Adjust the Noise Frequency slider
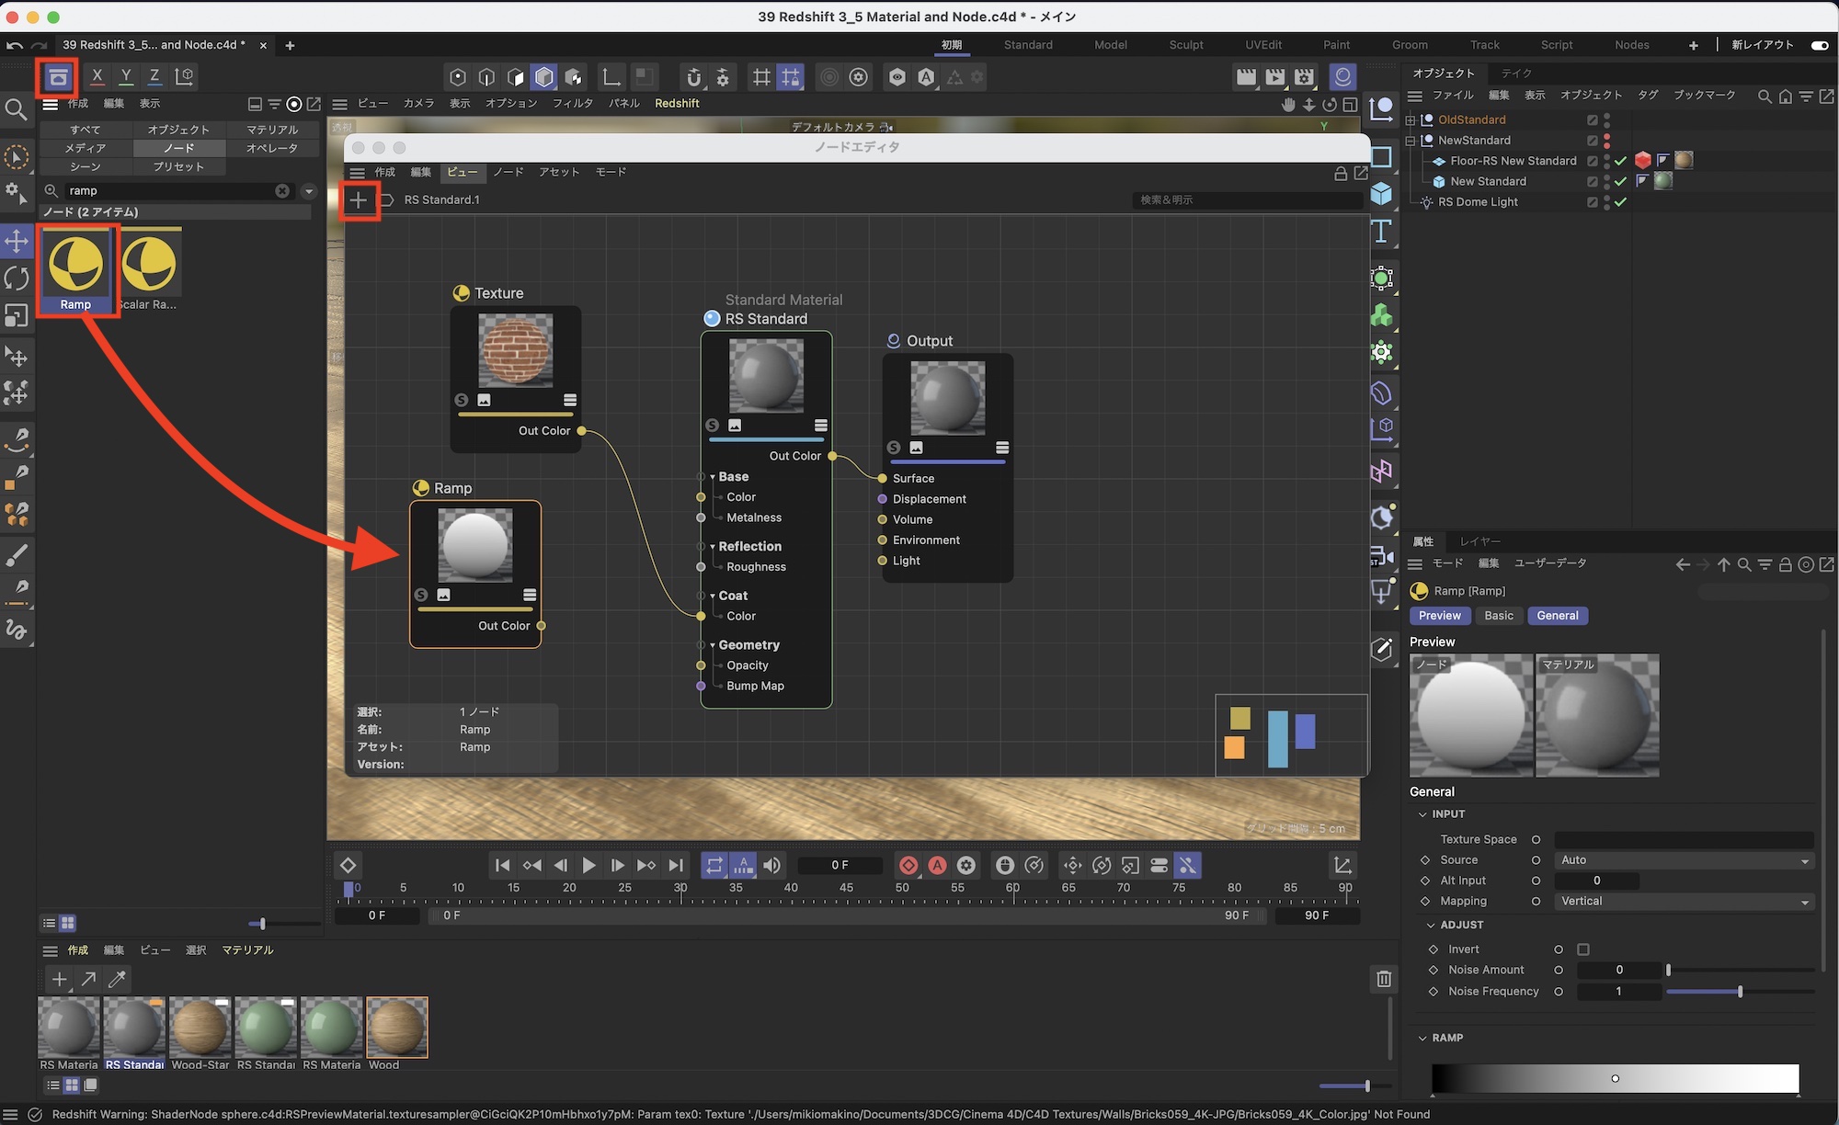This screenshot has height=1125, width=1839. (x=1740, y=992)
